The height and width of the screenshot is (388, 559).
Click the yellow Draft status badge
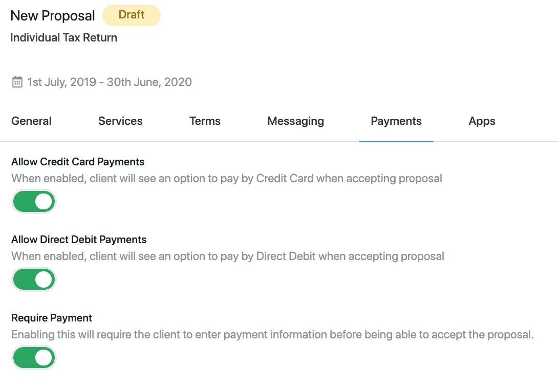pos(132,15)
